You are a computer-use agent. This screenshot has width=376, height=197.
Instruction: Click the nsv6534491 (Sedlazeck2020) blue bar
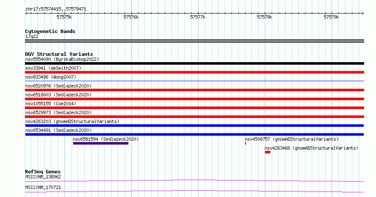coord(194,134)
